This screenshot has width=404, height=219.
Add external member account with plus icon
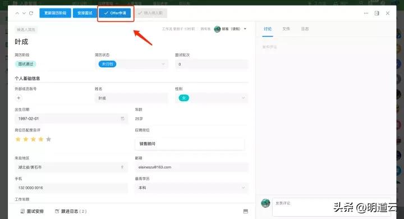click(19, 98)
